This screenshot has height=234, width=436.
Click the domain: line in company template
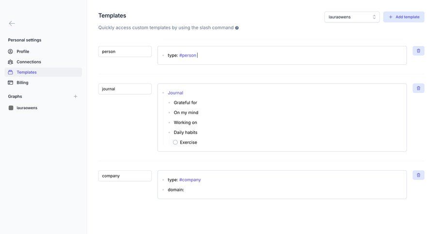pos(176,190)
